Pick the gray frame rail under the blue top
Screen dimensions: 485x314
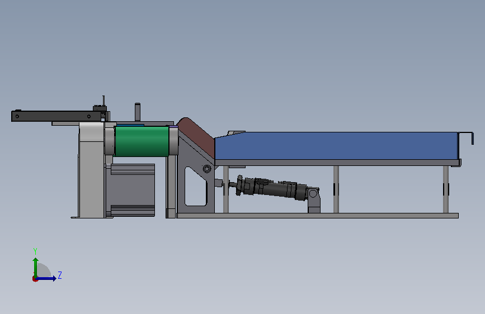point(337,163)
